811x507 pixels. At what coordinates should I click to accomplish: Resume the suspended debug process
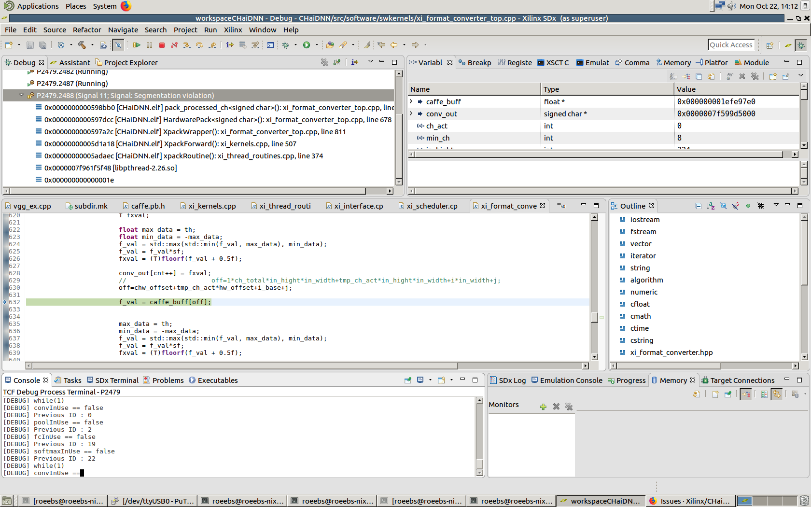coord(137,45)
